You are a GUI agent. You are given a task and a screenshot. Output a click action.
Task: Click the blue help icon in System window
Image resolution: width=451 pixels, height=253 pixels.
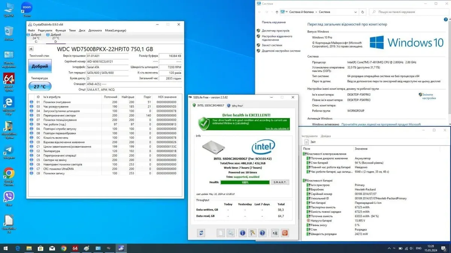[x=445, y=19]
